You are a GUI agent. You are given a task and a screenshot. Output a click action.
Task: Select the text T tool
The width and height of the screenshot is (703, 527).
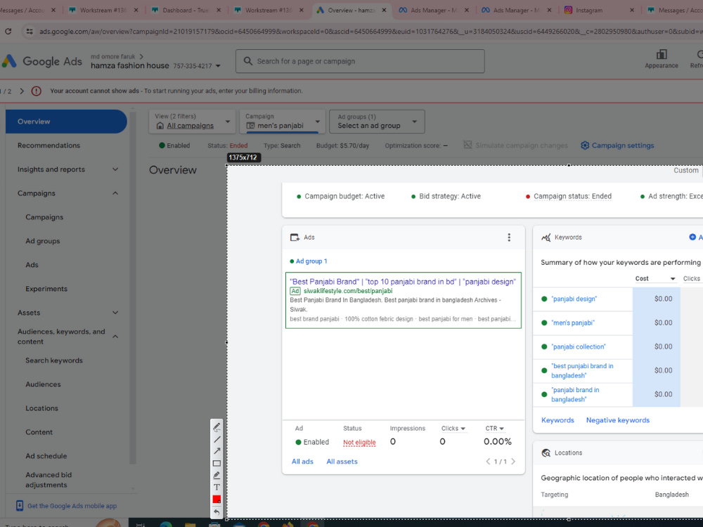[x=217, y=487]
